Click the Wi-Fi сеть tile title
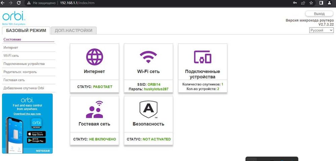336x161 pixels. pos(148,71)
